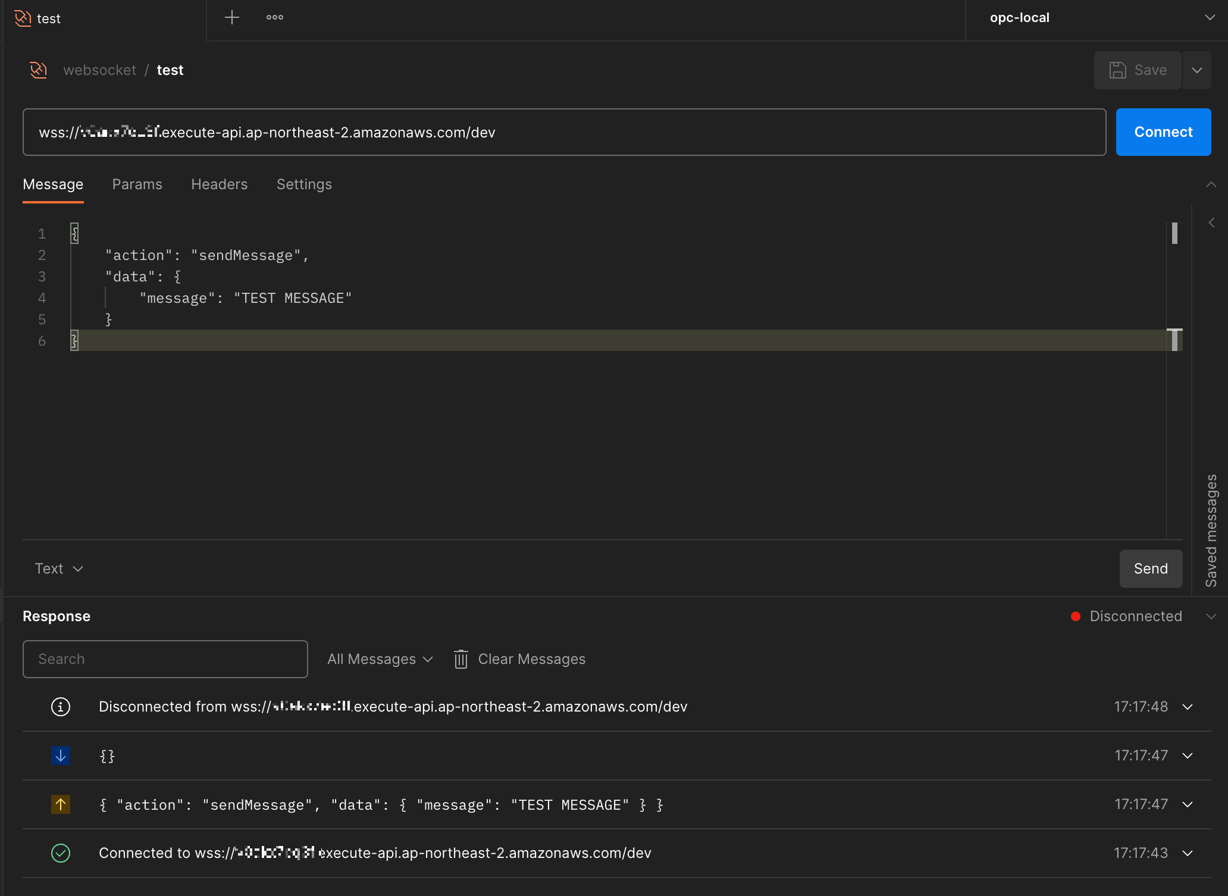The image size is (1228, 896).
Task: Switch to the Headers tab
Action: [219, 184]
